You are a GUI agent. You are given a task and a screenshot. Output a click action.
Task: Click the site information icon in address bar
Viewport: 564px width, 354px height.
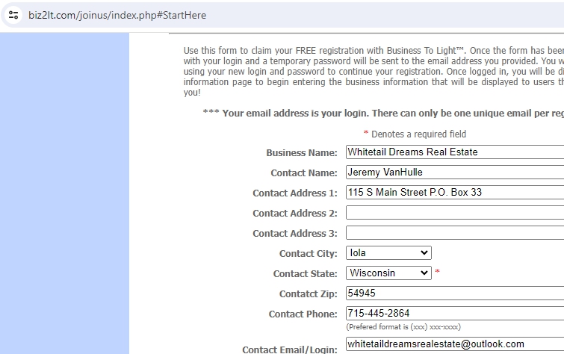coord(13,15)
